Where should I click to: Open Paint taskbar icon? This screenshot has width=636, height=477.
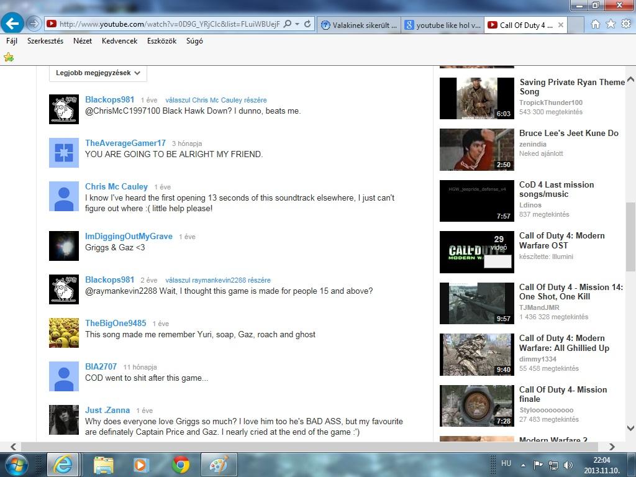coord(219,465)
